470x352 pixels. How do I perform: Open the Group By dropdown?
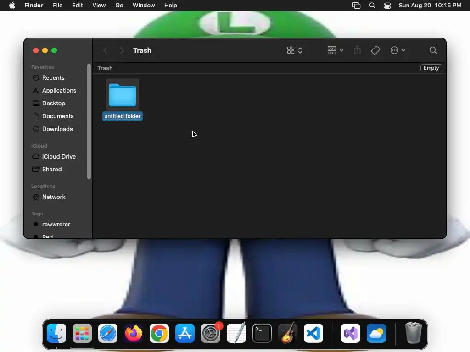click(x=335, y=50)
